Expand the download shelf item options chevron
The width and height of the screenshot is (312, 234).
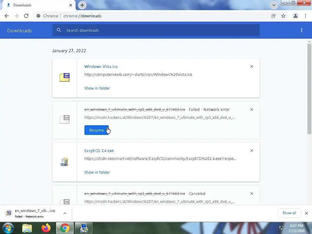[x=65, y=213]
